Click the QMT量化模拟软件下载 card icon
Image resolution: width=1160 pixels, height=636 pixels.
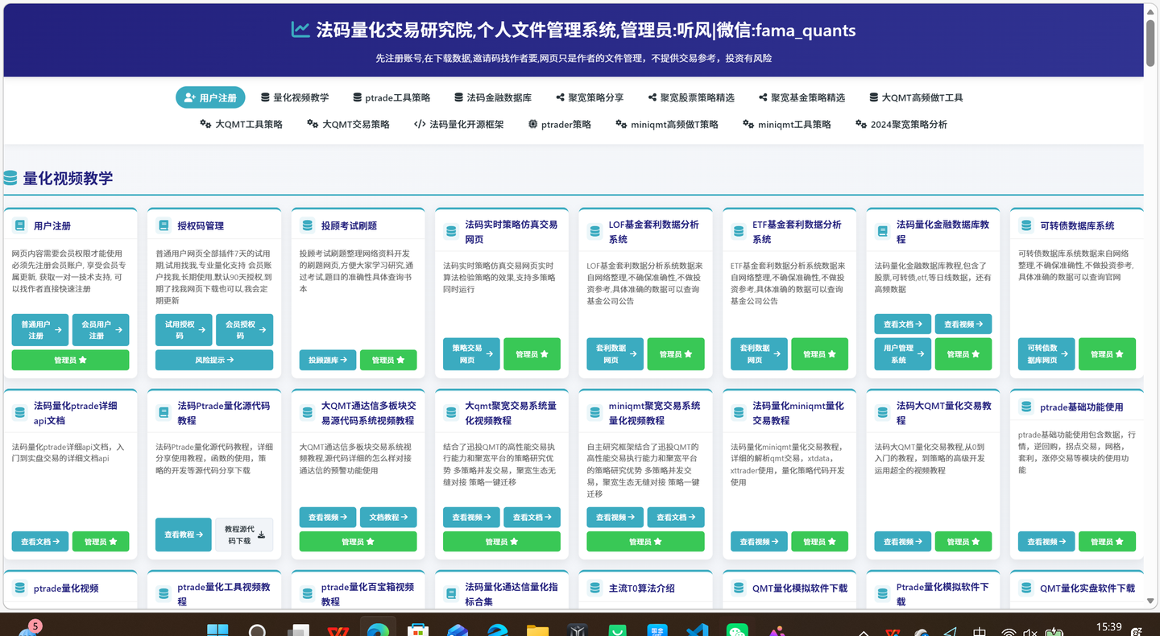pos(739,589)
